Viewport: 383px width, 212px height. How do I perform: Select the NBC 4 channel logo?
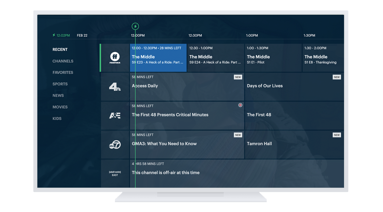click(115, 87)
